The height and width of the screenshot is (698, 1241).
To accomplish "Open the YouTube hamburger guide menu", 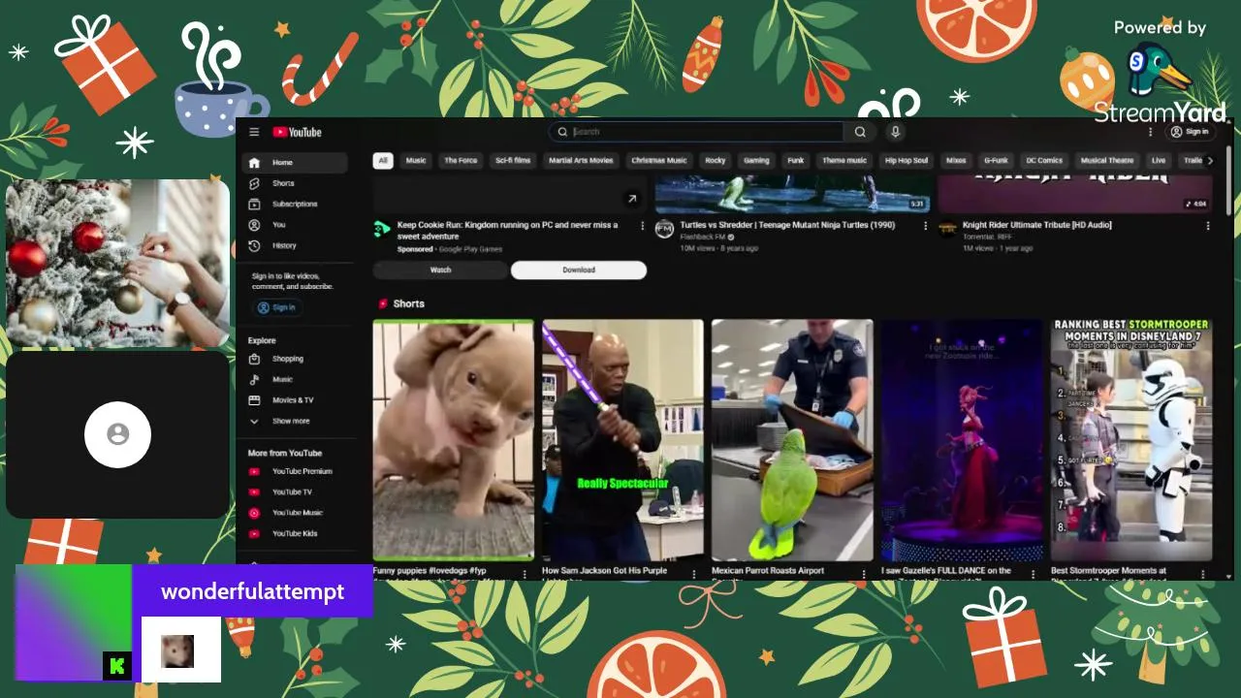I will (254, 132).
